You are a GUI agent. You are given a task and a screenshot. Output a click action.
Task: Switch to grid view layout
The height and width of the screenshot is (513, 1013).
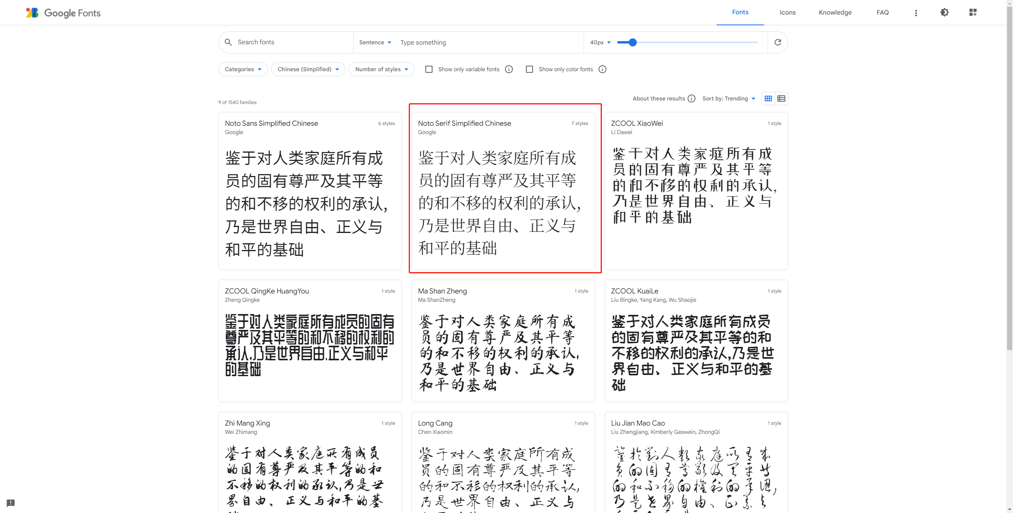click(768, 98)
